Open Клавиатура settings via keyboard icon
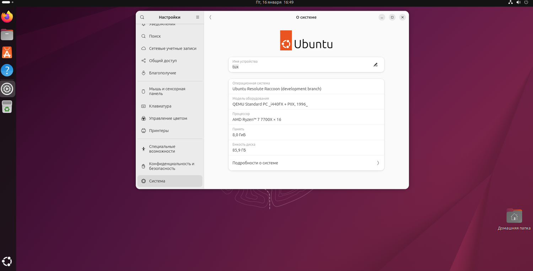 [143, 106]
